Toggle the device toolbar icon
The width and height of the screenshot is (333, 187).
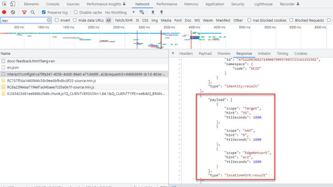click(x=12, y=4)
